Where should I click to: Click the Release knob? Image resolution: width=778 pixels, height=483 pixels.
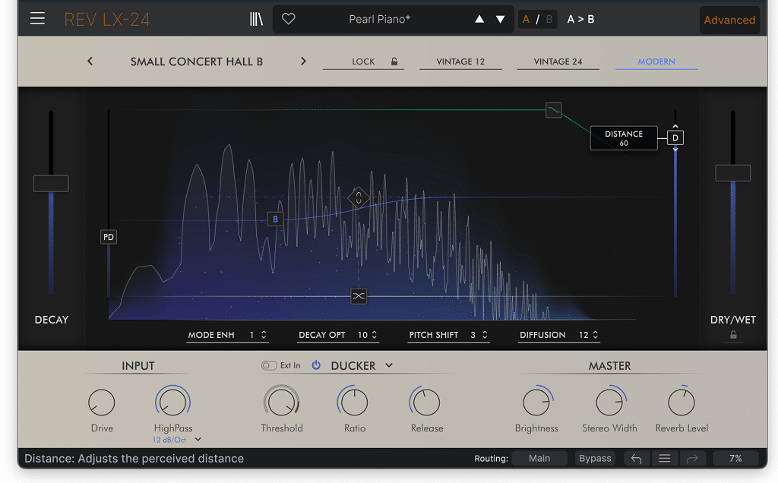coord(426,402)
